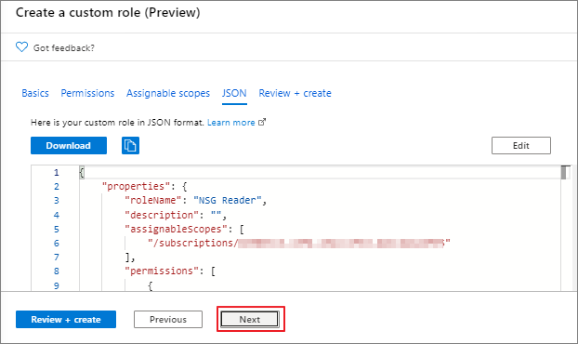
Task: Click line number 1 in editor
Action: [57, 173]
